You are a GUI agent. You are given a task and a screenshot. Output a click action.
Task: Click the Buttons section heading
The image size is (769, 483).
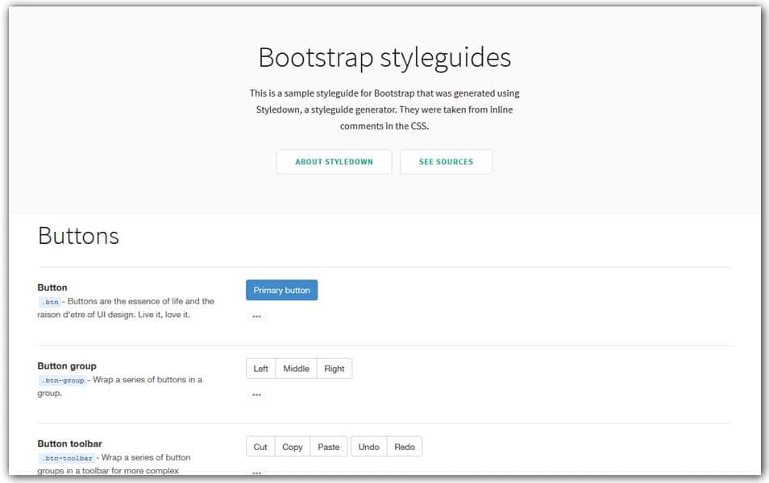coord(78,236)
